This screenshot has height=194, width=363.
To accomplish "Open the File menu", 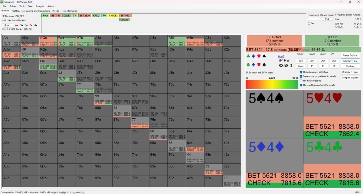I will click(5, 6).
